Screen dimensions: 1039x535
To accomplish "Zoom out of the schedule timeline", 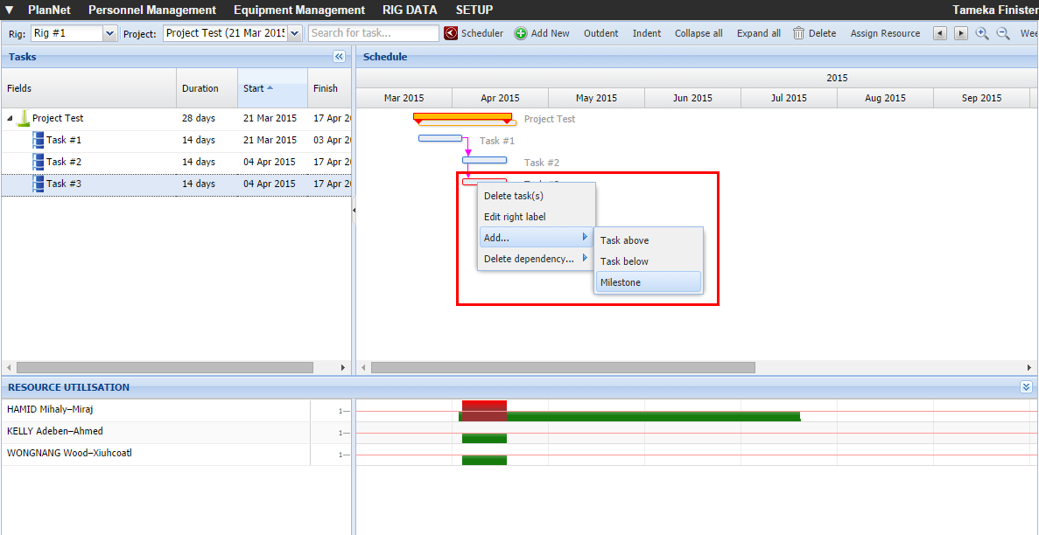I will point(1003,33).
